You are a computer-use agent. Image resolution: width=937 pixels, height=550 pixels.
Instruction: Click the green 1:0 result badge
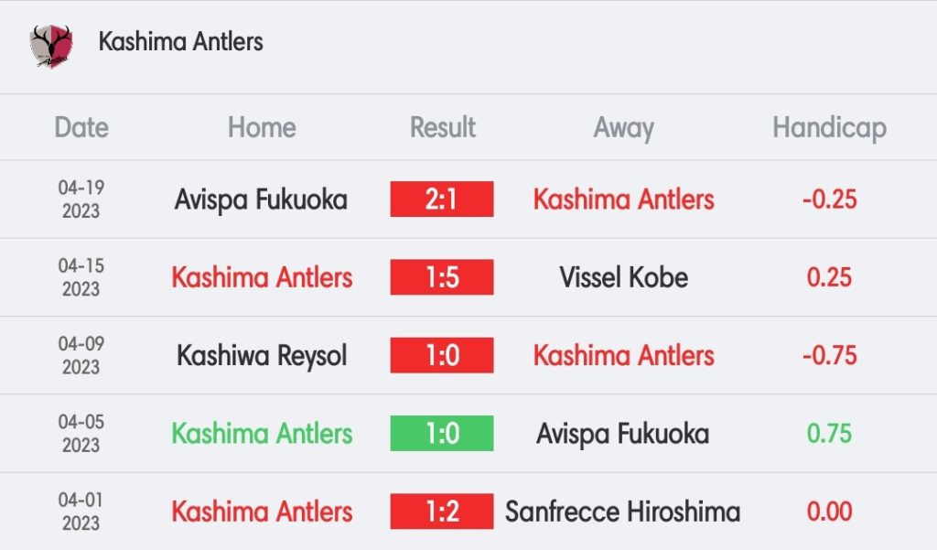point(442,433)
